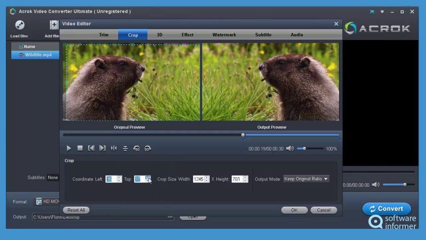This screenshot has height=240, width=426.
Task: Open the Subtitles dropdown showing None
Action: click(53, 177)
